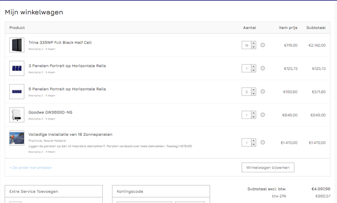The height and width of the screenshot is (203, 337).
Task: Click the Volledige Installatie quantity field
Action: (246, 142)
